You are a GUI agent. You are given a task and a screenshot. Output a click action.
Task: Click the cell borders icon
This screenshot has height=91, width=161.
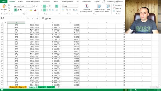pos(26,10)
